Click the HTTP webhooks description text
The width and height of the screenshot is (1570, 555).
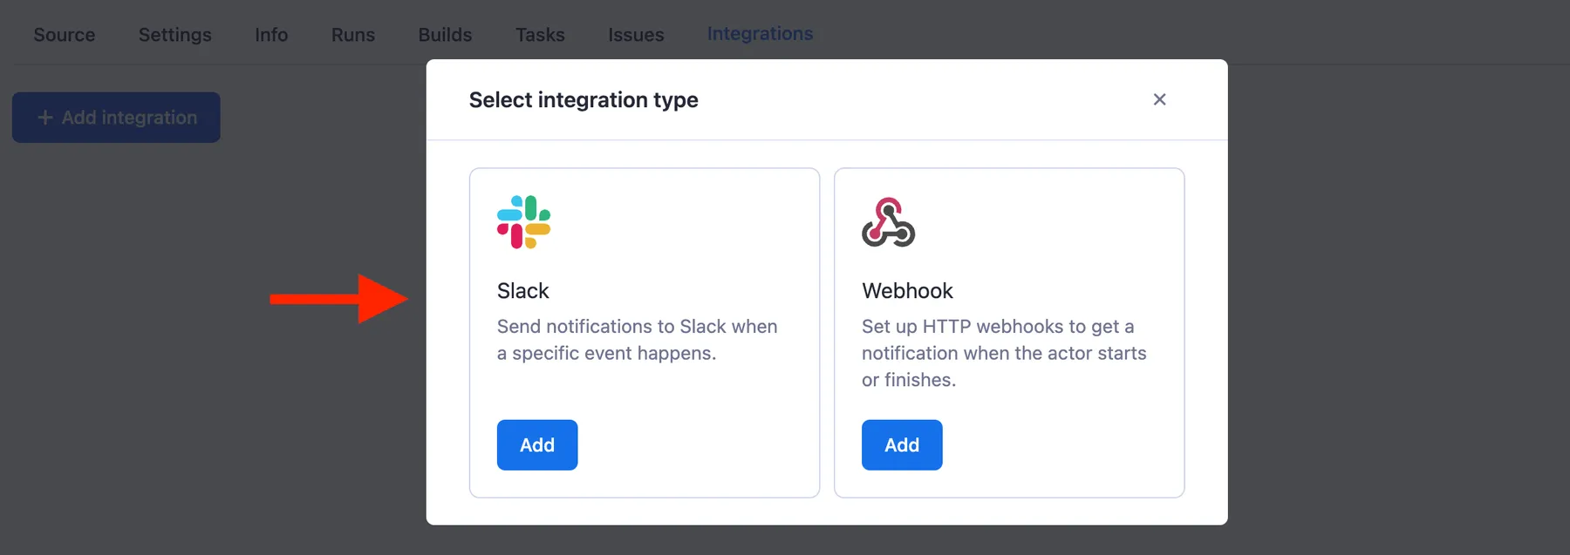(1004, 353)
